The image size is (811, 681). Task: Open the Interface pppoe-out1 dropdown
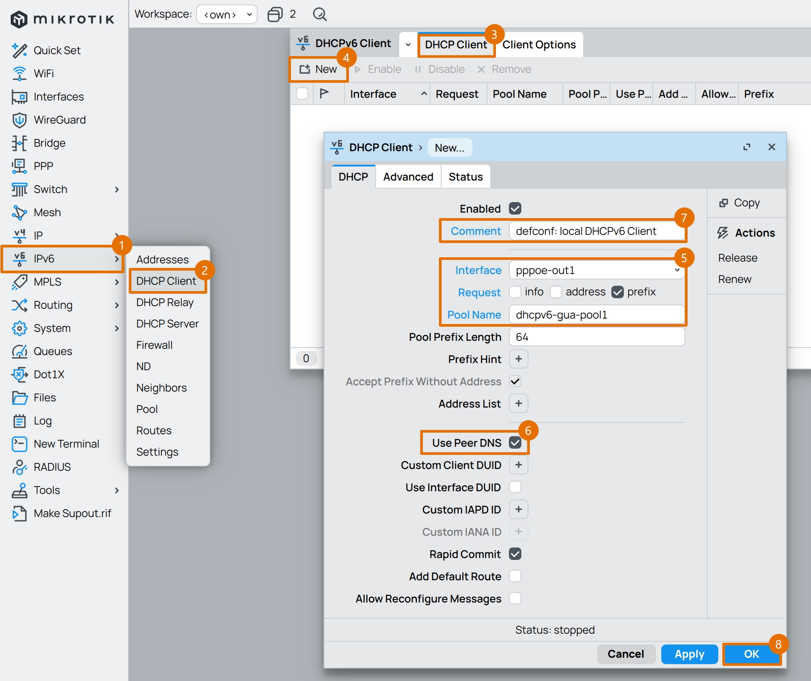(x=597, y=270)
